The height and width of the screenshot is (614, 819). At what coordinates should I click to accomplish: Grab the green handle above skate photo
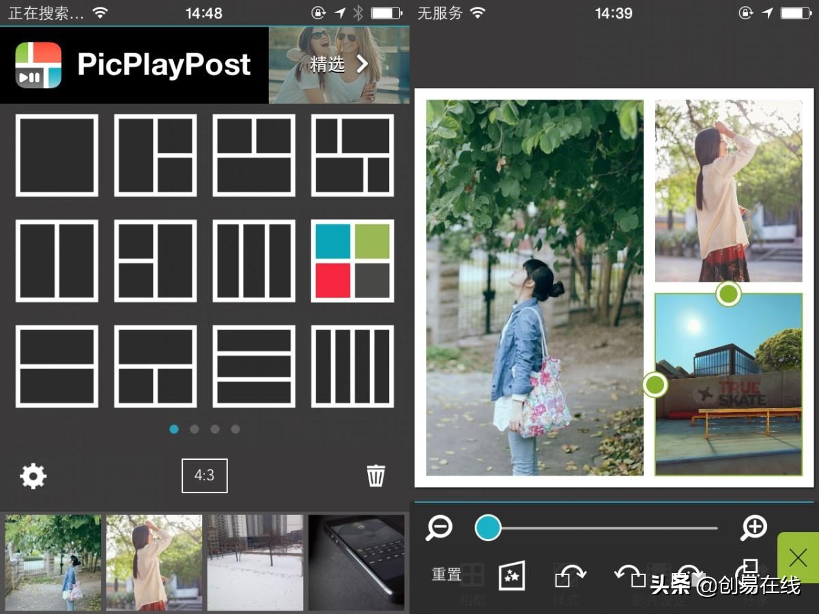pyautogui.click(x=729, y=294)
